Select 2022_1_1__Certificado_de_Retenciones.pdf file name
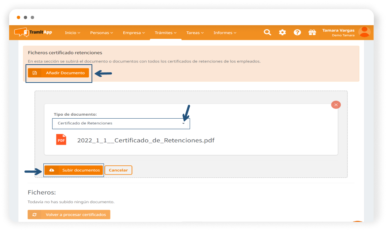 (x=146, y=140)
